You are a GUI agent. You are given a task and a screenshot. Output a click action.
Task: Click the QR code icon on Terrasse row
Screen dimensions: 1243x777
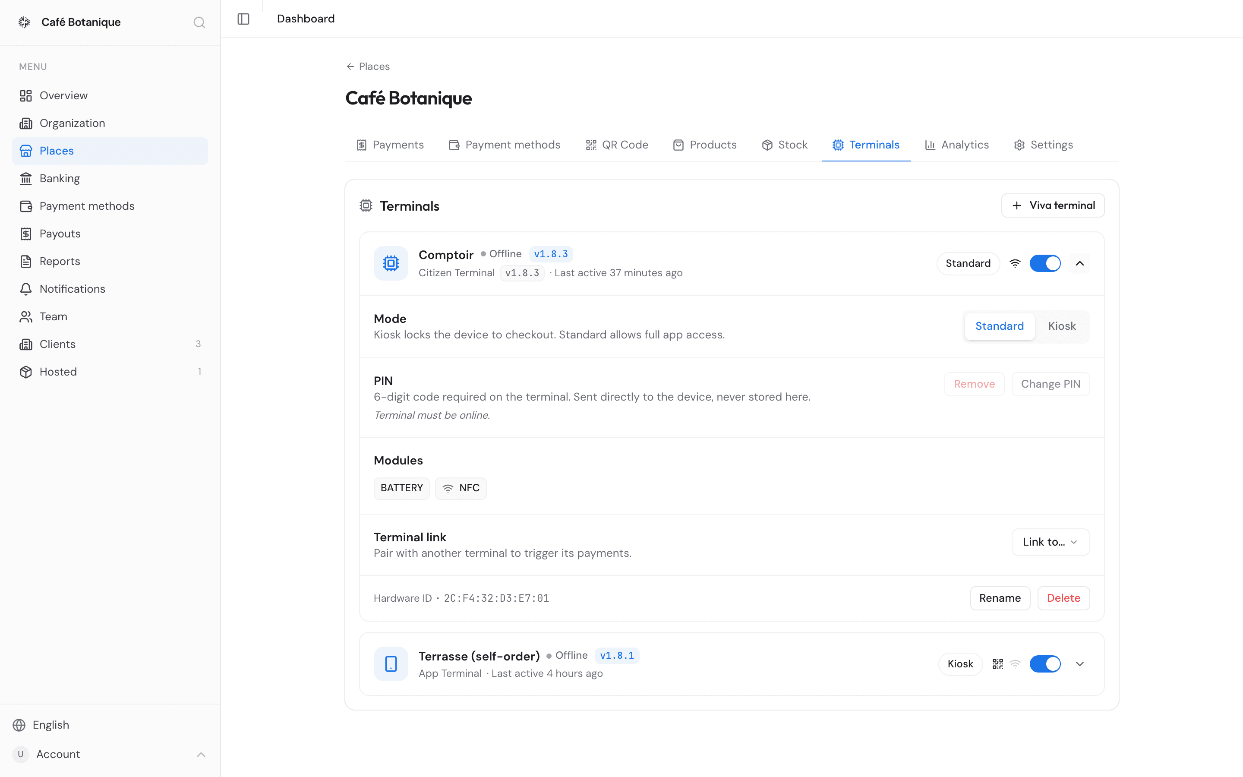click(x=997, y=664)
